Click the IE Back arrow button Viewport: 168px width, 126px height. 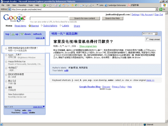(x=44, y=5)
